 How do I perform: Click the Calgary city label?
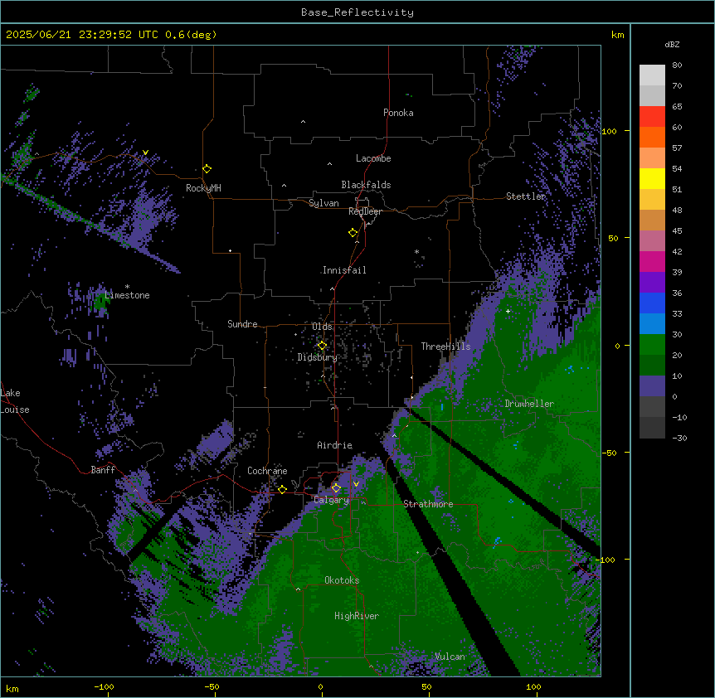[x=332, y=500]
